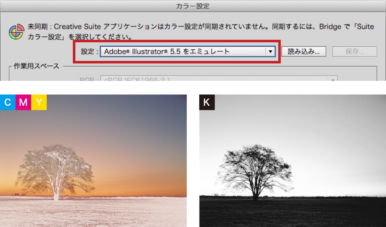The width and height of the screenshot is (386, 227).
Task: Click the 作業用スペース section label
Action: click(36, 66)
